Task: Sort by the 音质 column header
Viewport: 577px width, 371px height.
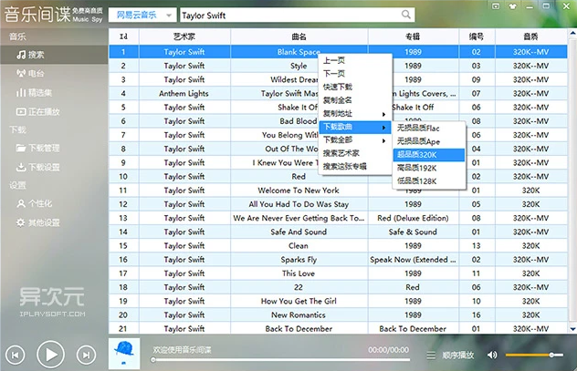Action: point(530,36)
